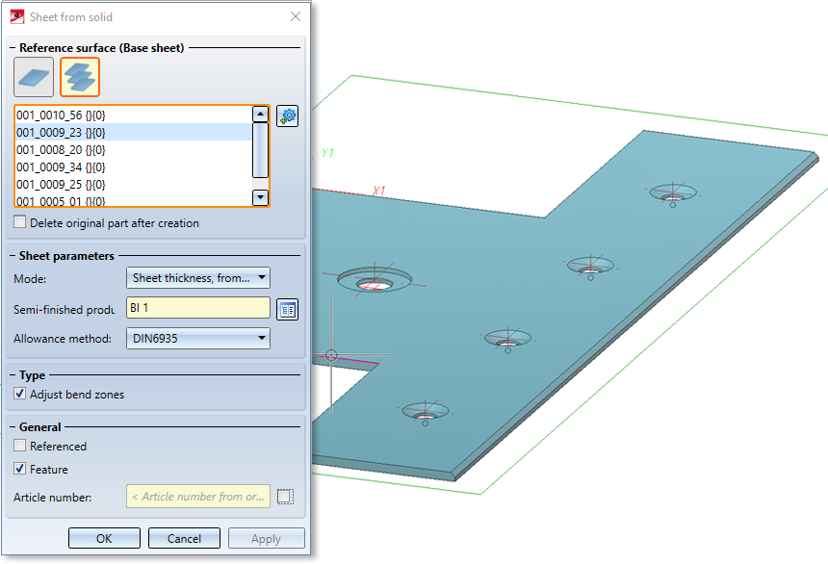Enable Delete original part after creation
The width and height of the screenshot is (828, 564).
[x=20, y=223]
